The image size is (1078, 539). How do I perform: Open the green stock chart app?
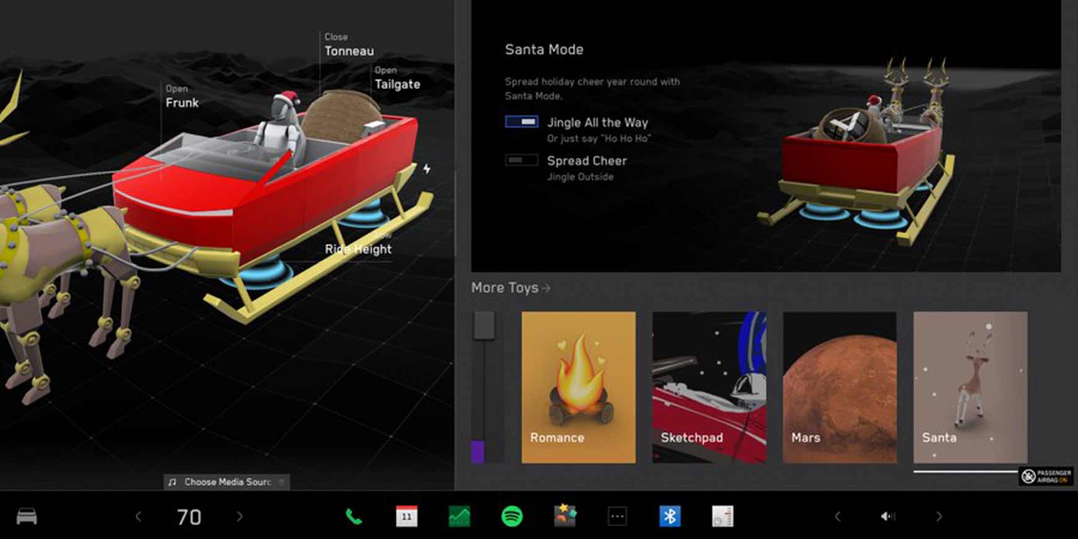click(x=459, y=516)
